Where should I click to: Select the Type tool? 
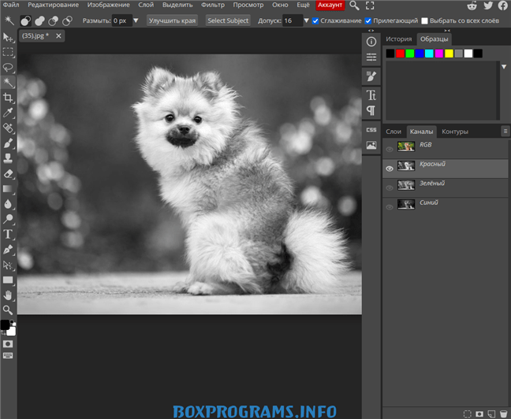pyautogui.click(x=8, y=234)
